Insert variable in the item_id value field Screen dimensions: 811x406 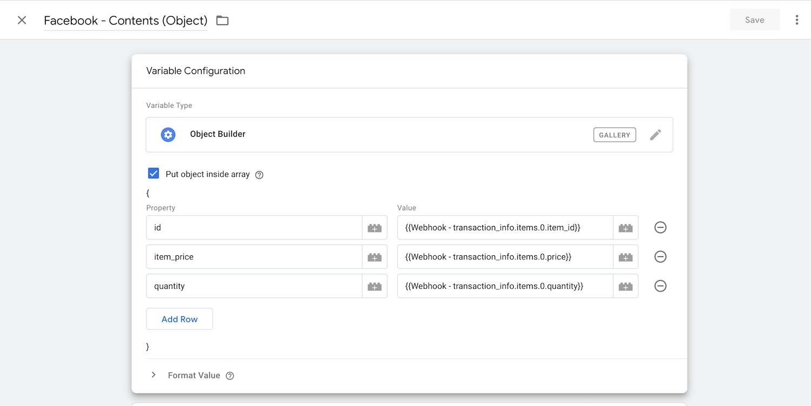pyautogui.click(x=626, y=228)
